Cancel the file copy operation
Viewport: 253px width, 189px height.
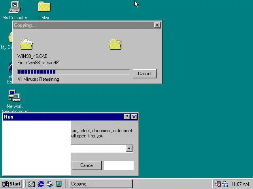(145, 74)
